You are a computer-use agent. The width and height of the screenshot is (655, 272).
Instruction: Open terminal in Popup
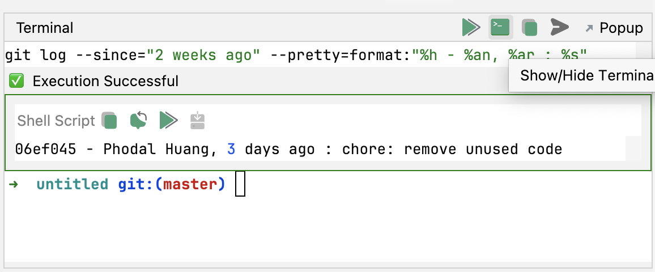tap(614, 28)
